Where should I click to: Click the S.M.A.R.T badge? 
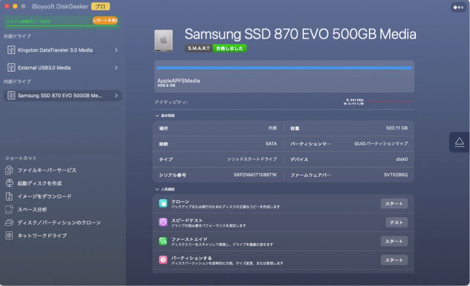(x=199, y=48)
